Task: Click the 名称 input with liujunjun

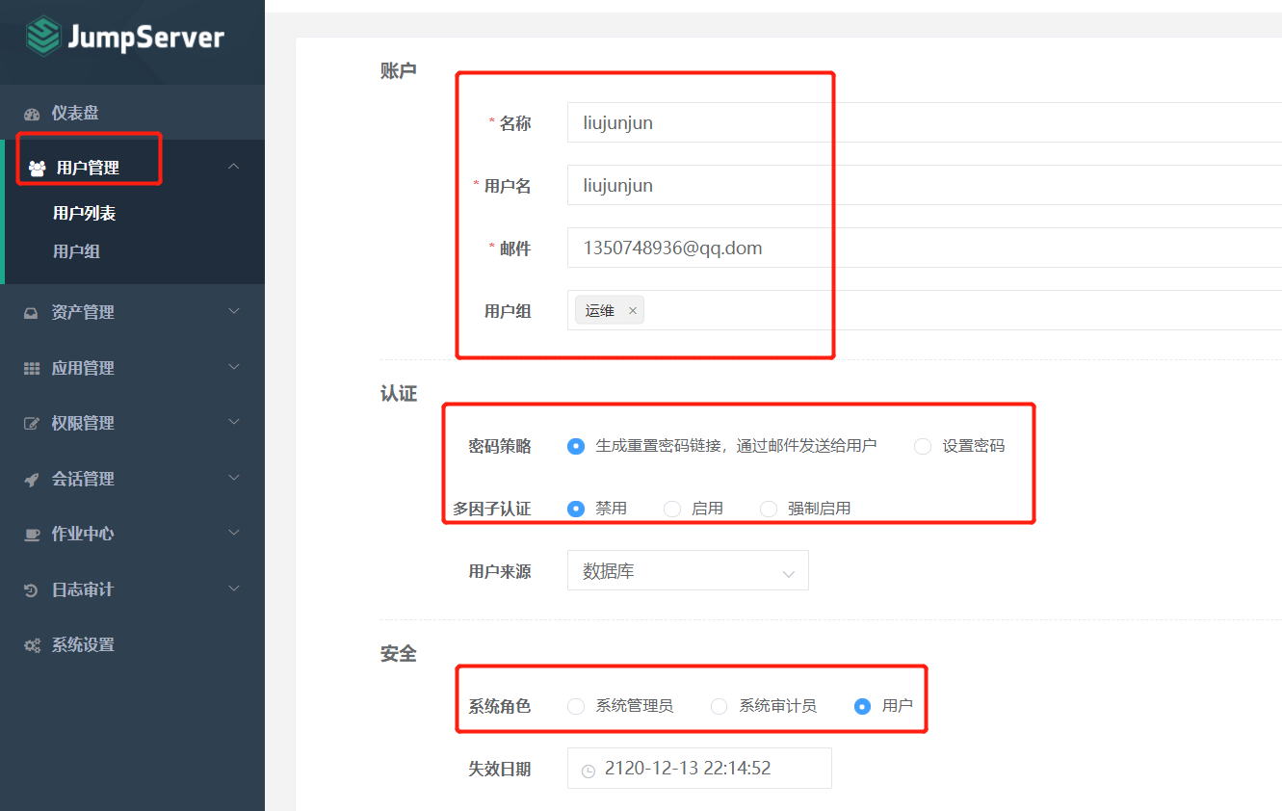Action: tap(925, 122)
